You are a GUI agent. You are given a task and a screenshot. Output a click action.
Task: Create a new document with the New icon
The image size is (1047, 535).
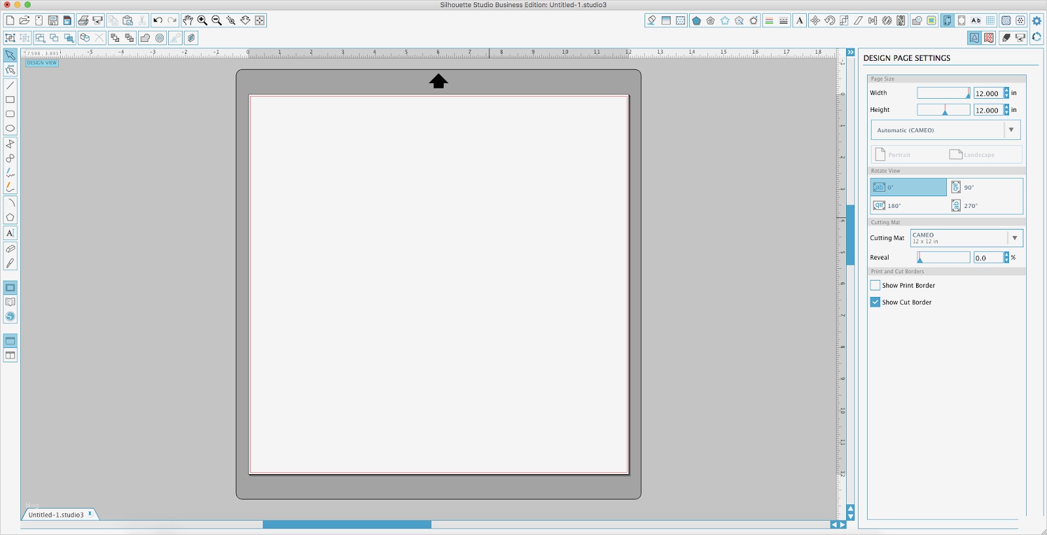pos(10,20)
